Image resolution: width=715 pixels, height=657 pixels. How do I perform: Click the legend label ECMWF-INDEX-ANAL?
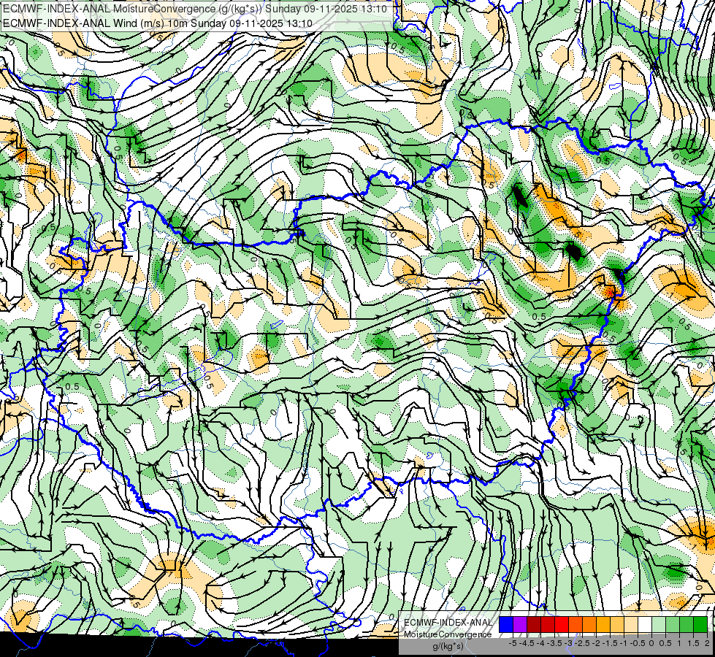point(448,623)
